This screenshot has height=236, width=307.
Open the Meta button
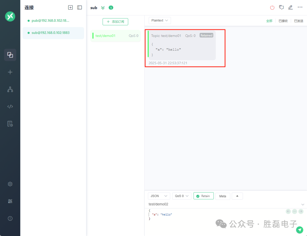[223, 196]
